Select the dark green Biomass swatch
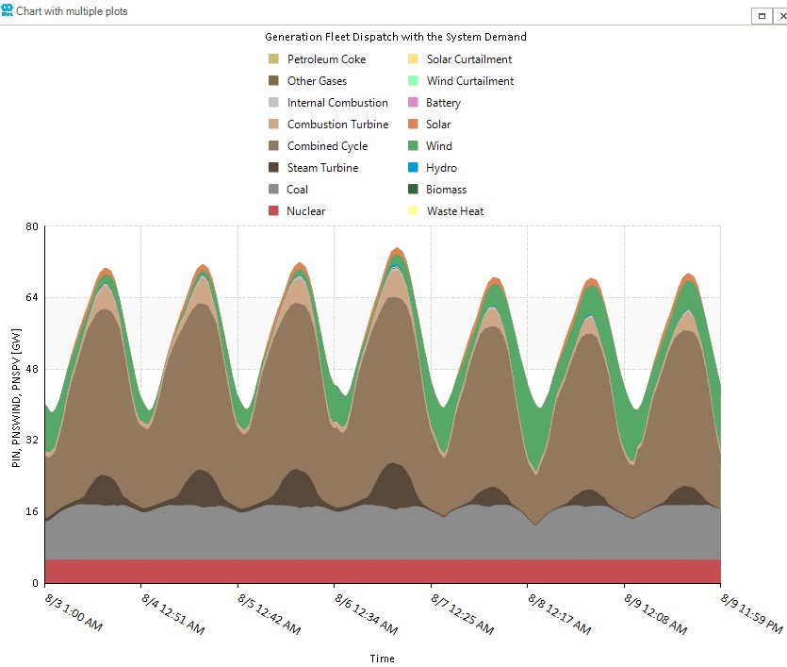The height and width of the screenshot is (667, 787). 413,190
